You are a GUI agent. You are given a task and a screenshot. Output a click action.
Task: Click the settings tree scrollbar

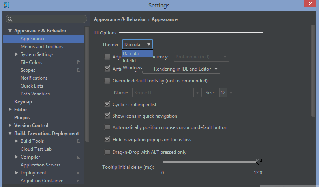pos(87,84)
